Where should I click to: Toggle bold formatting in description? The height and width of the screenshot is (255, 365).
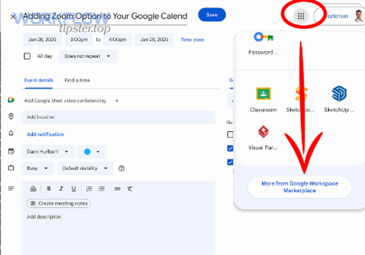(49, 189)
